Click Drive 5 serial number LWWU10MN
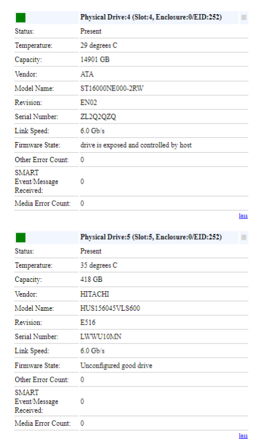The image size is (275, 444). (101, 337)
